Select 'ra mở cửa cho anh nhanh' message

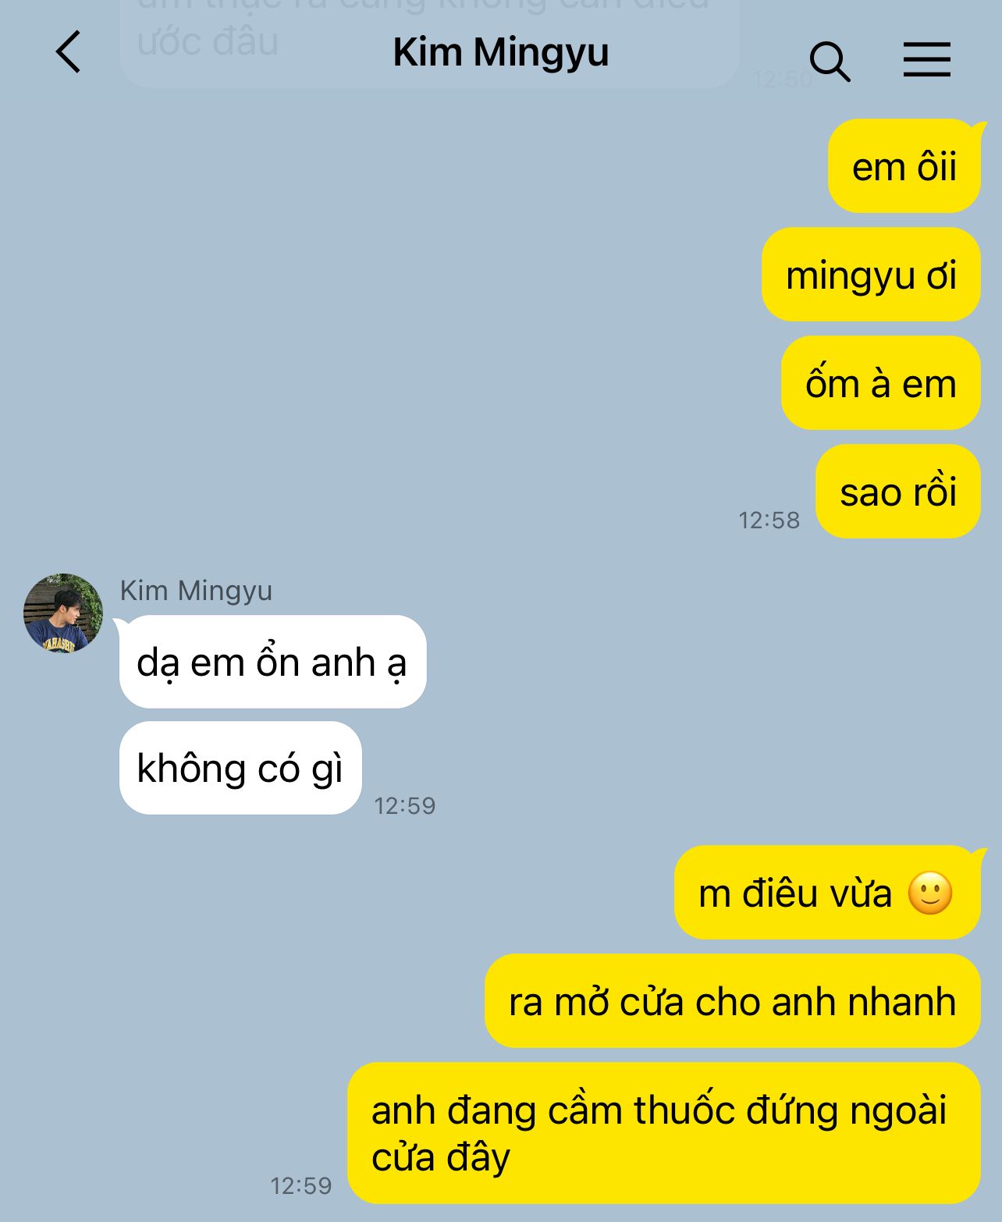click(x=733, y=1001)
